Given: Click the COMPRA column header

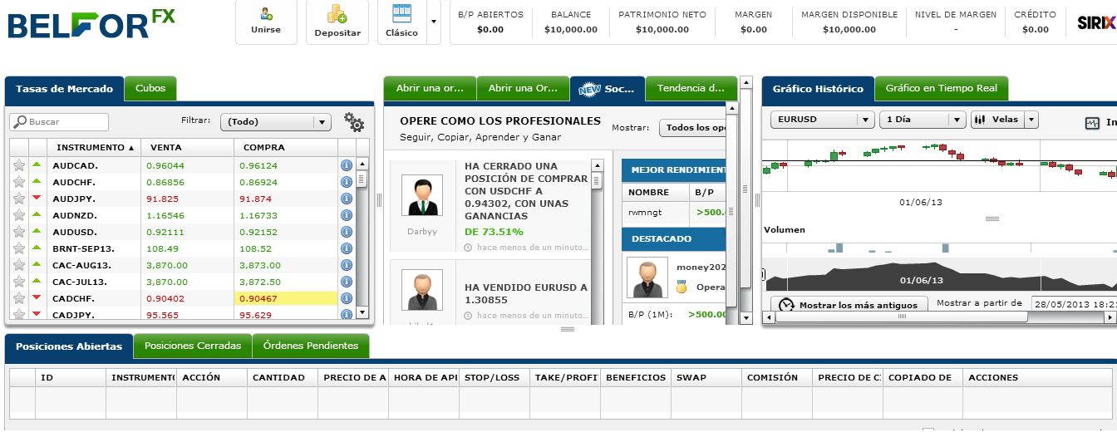Looking at the screenshot, I should pos(286,147).
